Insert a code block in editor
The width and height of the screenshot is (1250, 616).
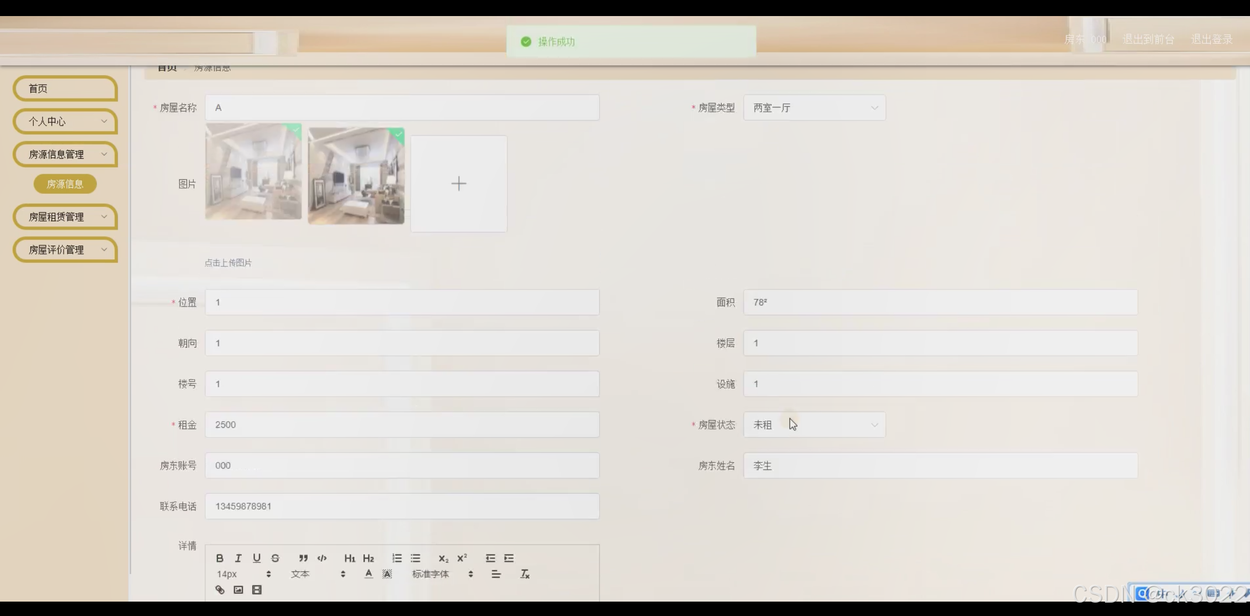tap(322, 558)
